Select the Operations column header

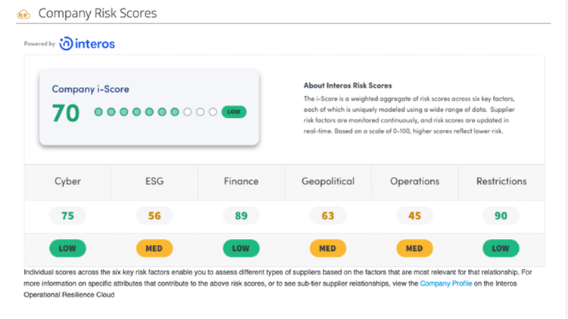pyautogui.click(x=414, y=181)
